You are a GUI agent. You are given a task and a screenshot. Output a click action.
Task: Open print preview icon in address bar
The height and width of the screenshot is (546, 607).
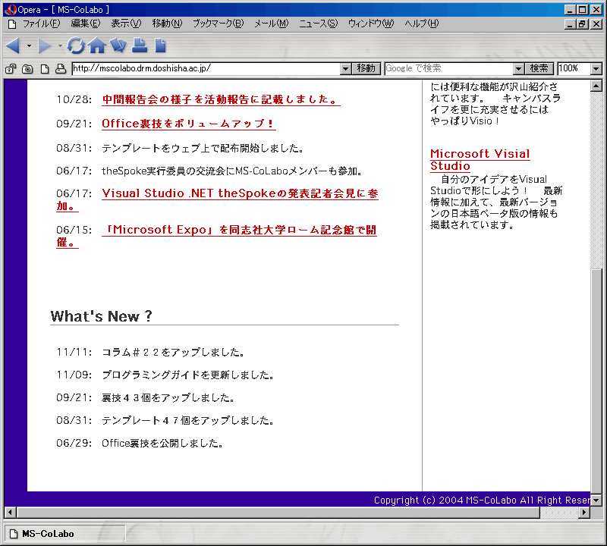point(61,68)
